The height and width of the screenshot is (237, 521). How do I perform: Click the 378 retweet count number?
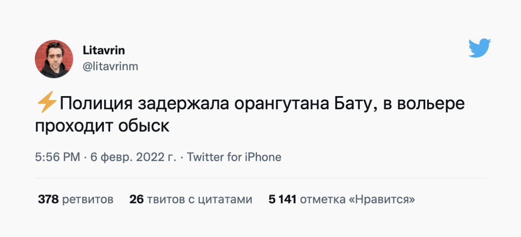coord(48,199)
